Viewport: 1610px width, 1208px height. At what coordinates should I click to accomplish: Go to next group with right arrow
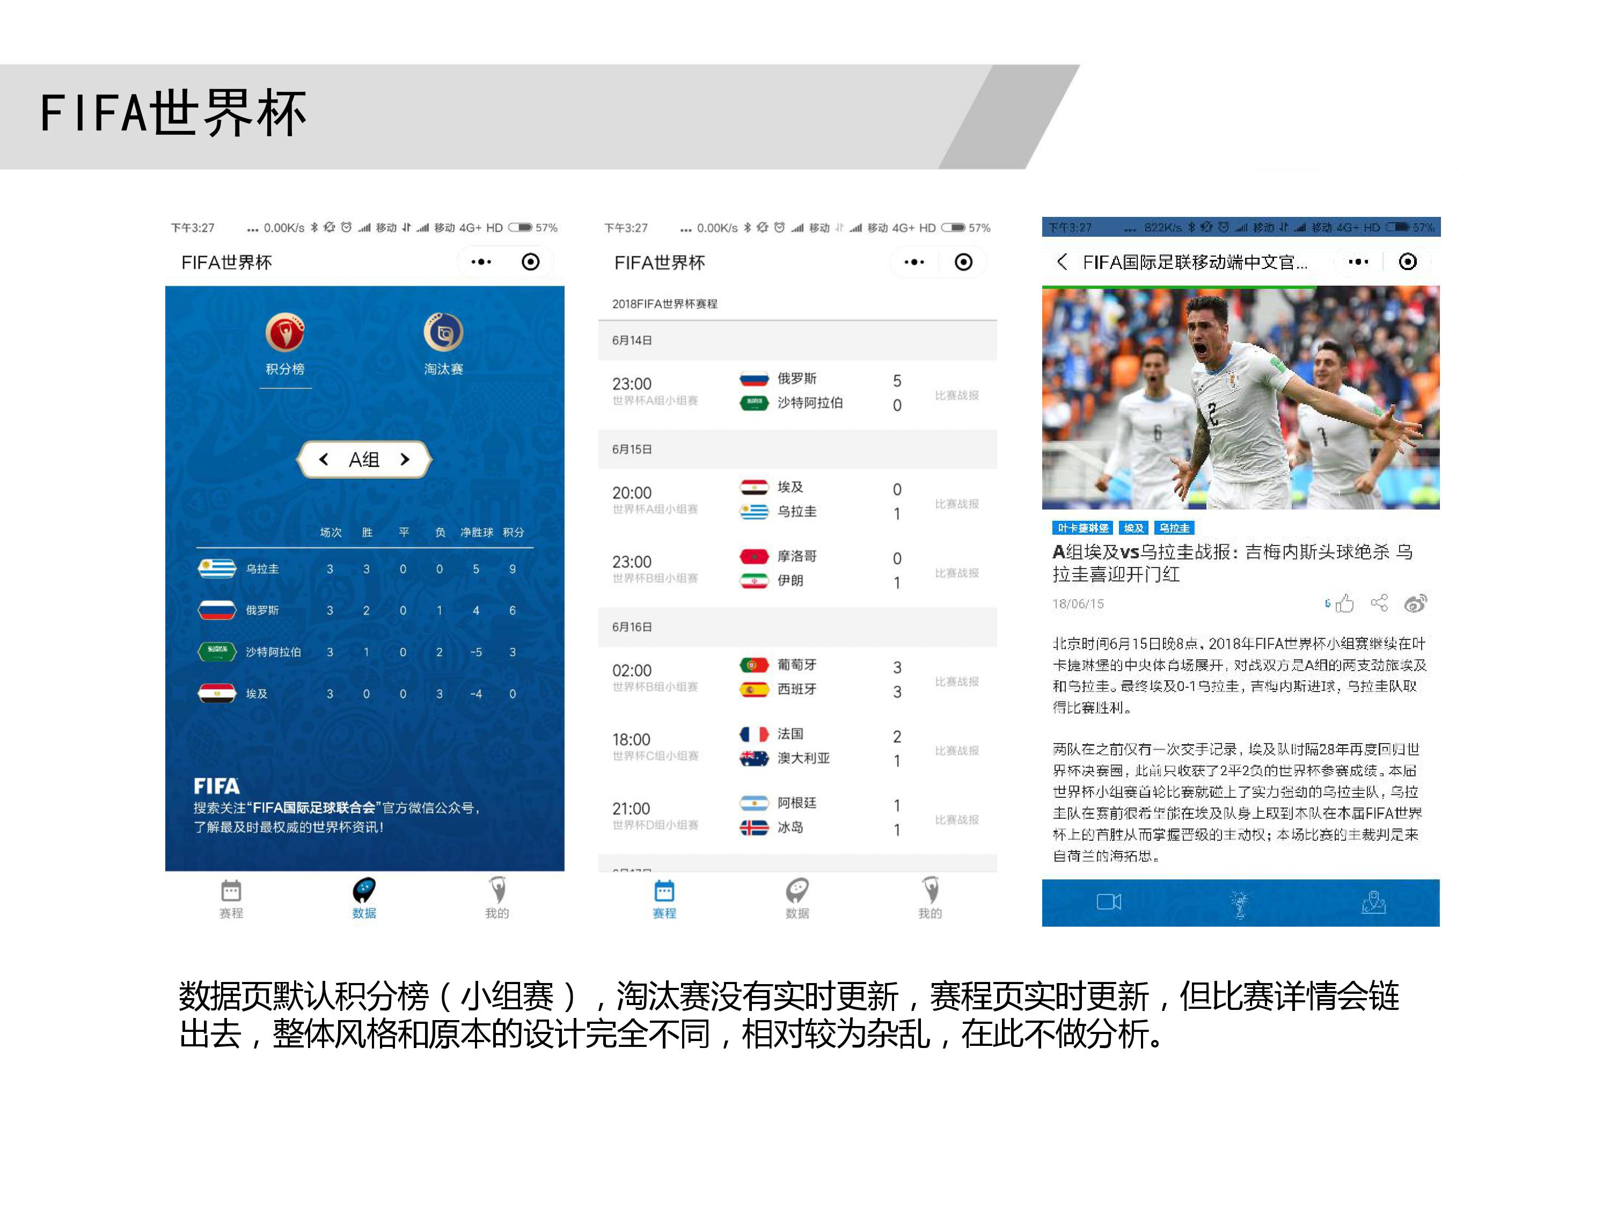[405, 460]
